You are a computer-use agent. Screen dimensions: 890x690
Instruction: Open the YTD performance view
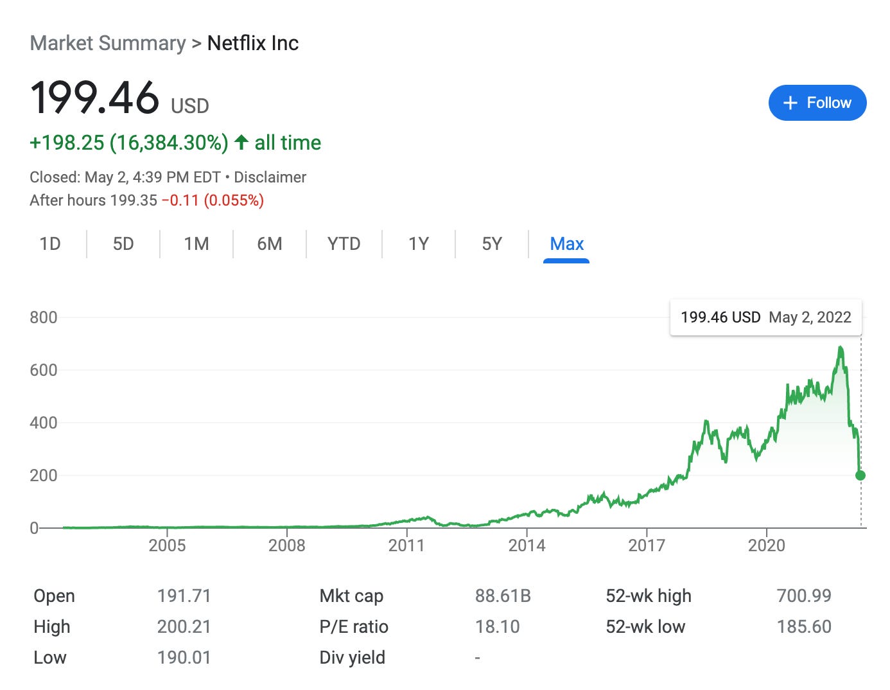[344, 244]
